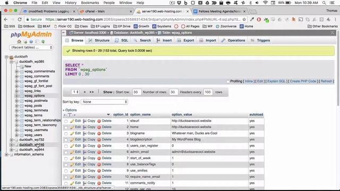This screenshot has height=191, width=340.
Task: Jump to last page with >> button
Action: (91, 92)
